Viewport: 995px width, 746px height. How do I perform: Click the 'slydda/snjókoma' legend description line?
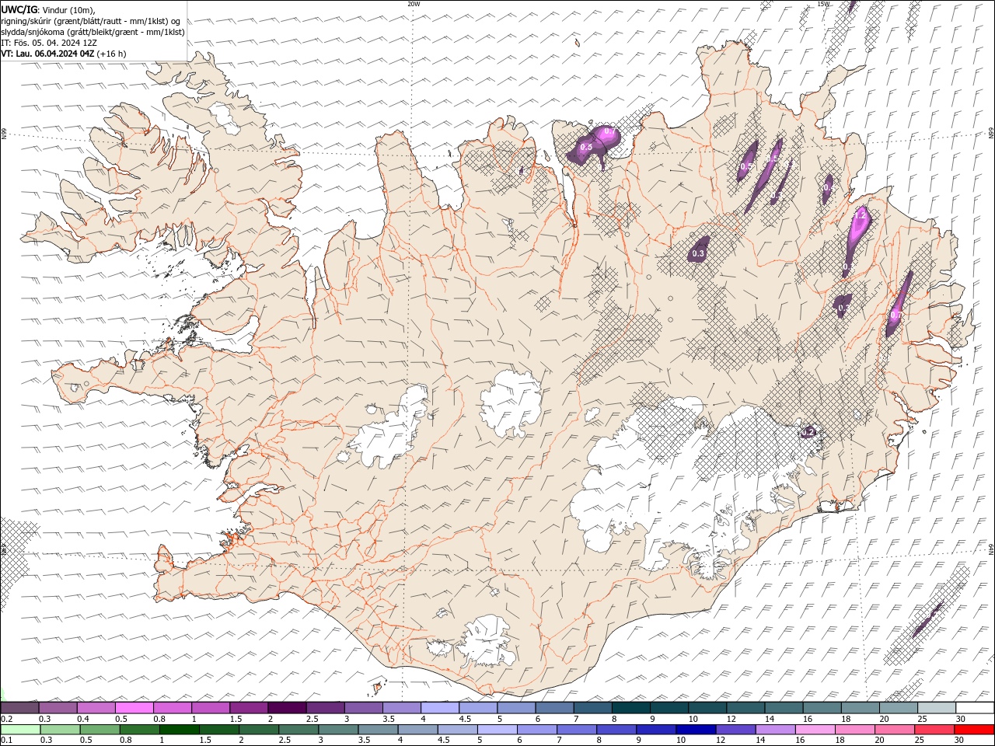coord(93,32)
